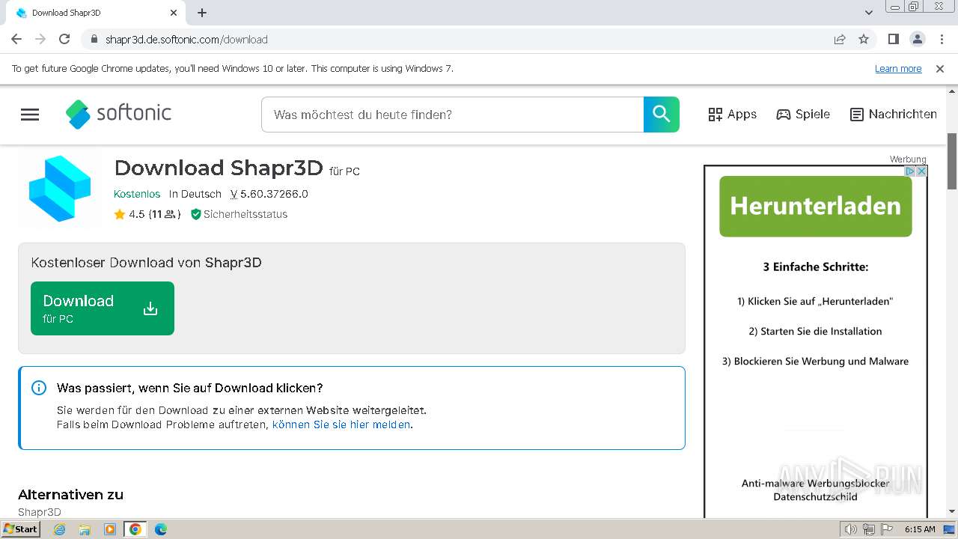Open the Learn more link

tap(898, 68)
